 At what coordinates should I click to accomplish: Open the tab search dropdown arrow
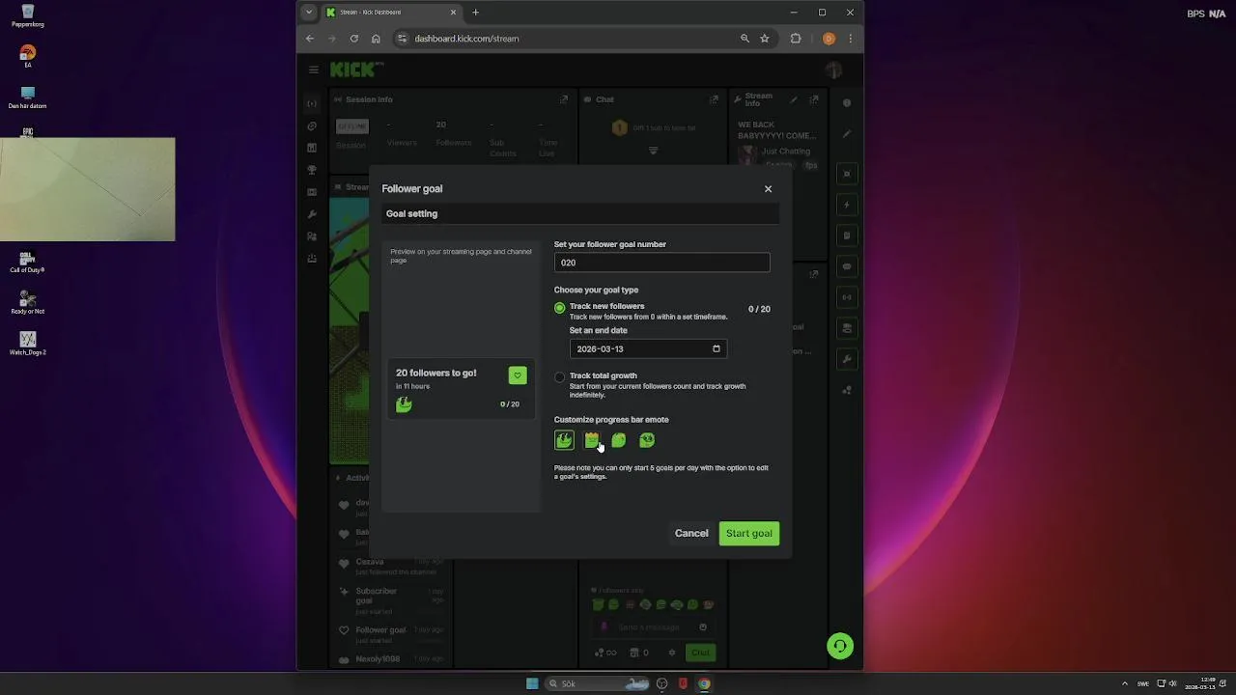(308, 13)
